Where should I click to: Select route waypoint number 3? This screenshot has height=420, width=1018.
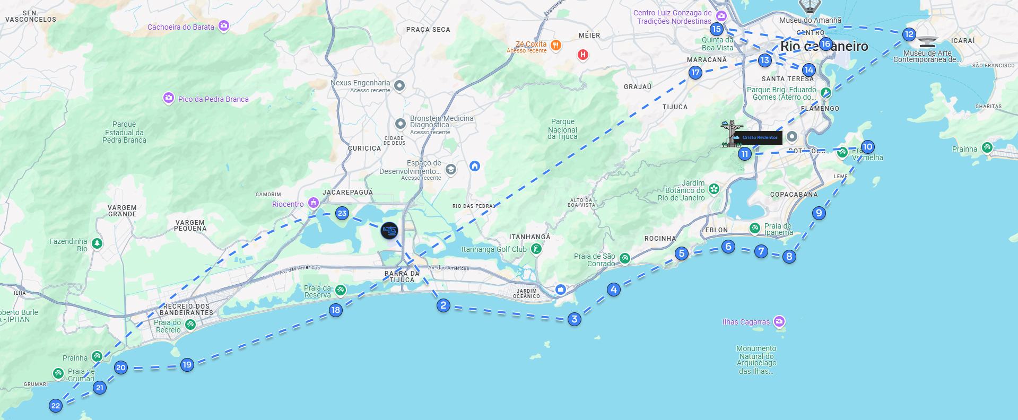[x=574, y=319]
